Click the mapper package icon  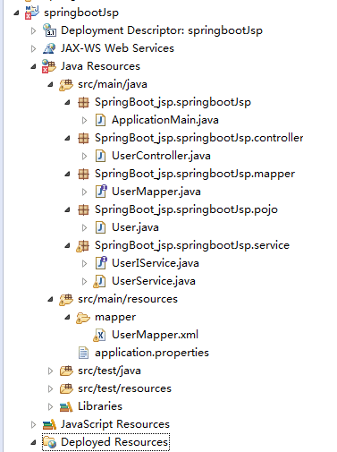(x=83, y=174)
